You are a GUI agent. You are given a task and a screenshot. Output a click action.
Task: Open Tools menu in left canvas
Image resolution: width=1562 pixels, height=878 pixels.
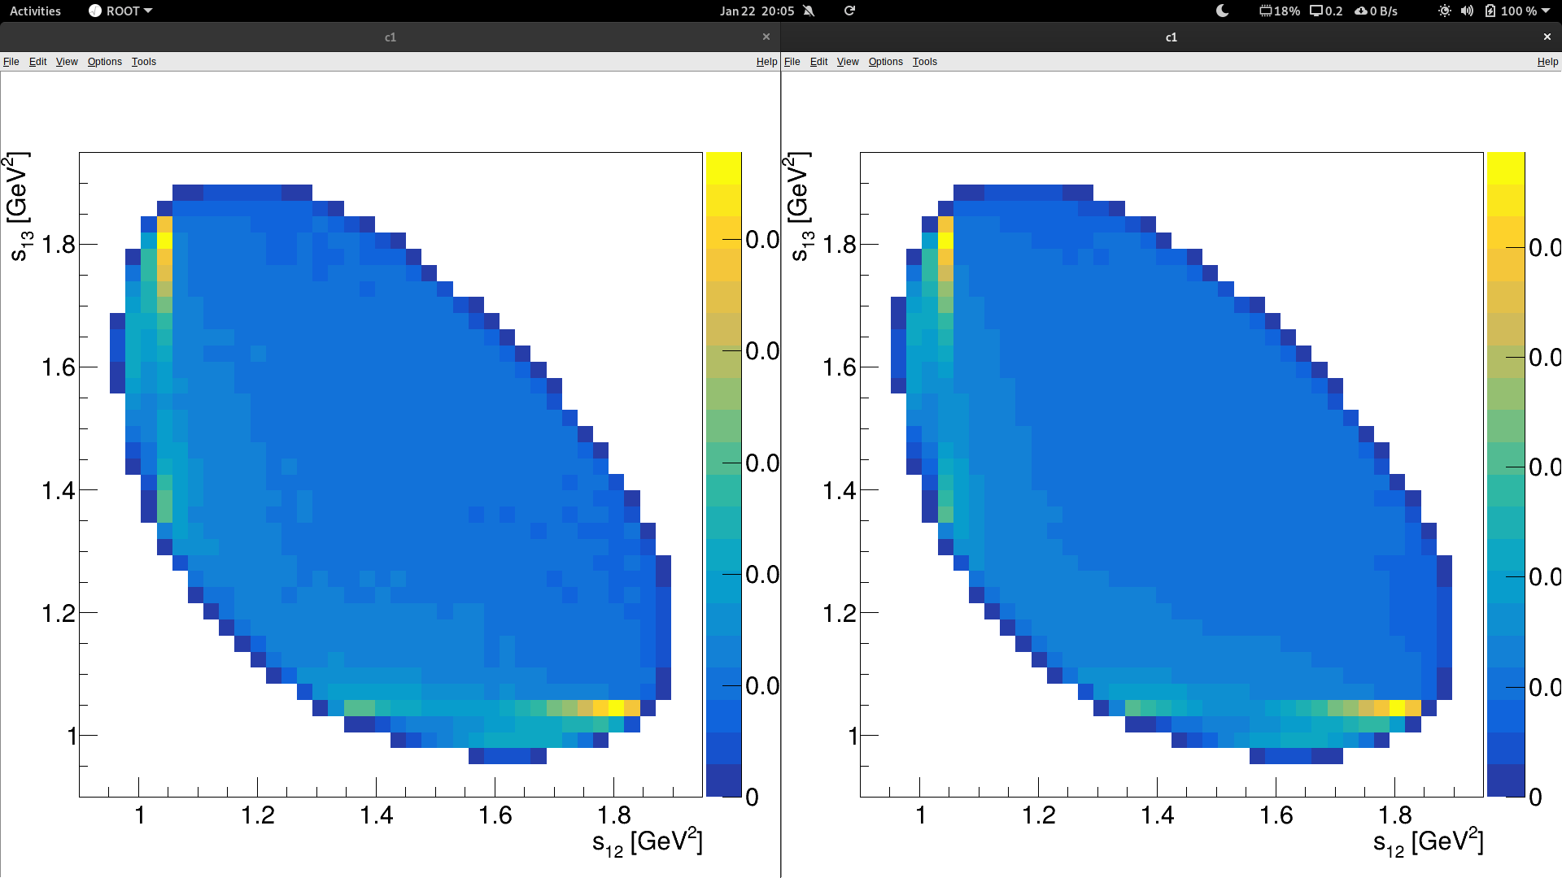point(144,62)
